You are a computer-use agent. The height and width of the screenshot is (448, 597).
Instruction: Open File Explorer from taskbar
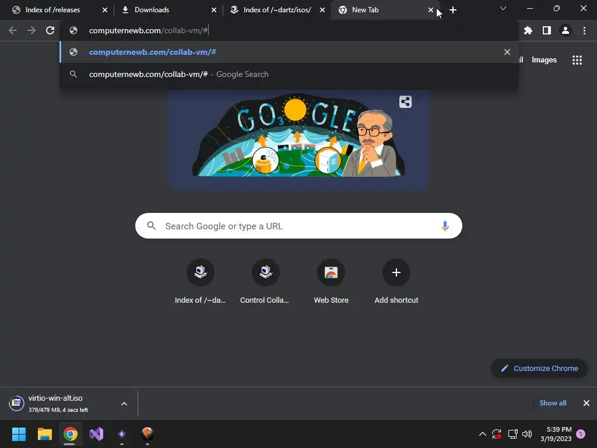44,434
